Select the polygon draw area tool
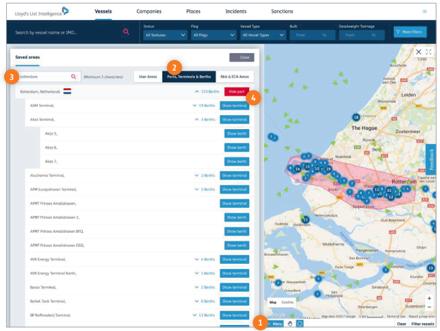 300,324
